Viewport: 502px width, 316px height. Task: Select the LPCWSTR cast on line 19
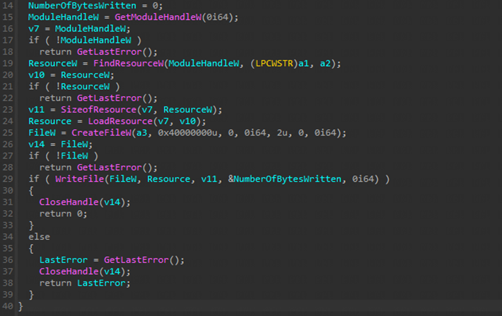[x=274, y=63]
